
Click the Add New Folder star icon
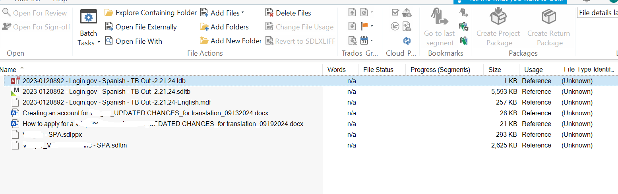tap(204, 41)
